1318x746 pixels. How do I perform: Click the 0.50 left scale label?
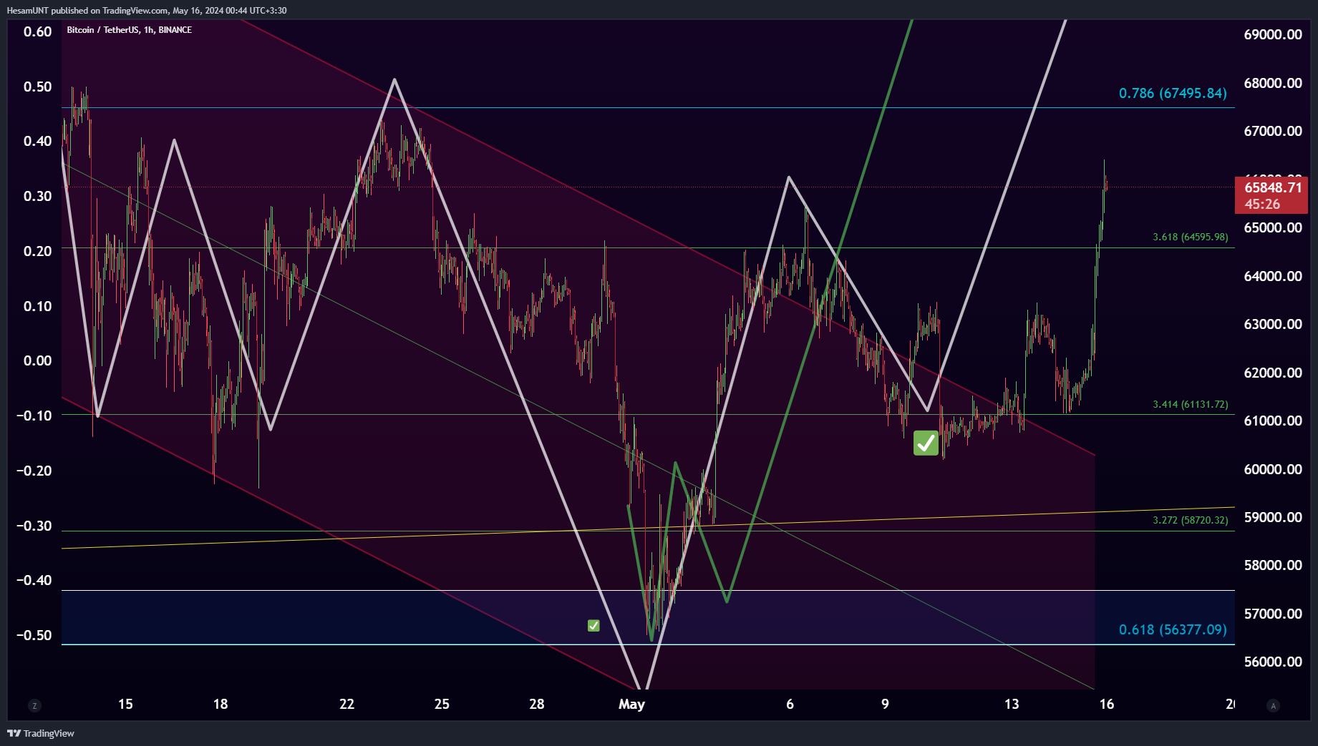38,87
